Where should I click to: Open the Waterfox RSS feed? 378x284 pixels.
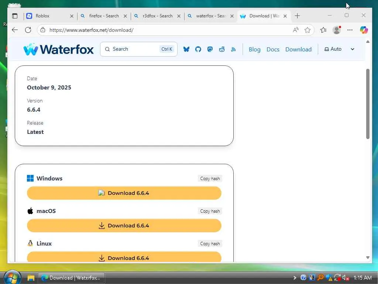click(x=233, y=49)
